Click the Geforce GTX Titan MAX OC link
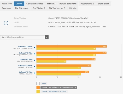Viewport: 123px width, 94px height. coord(26,53)
